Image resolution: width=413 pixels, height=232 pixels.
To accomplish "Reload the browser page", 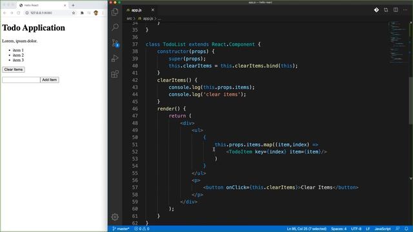I will [19, 13].
